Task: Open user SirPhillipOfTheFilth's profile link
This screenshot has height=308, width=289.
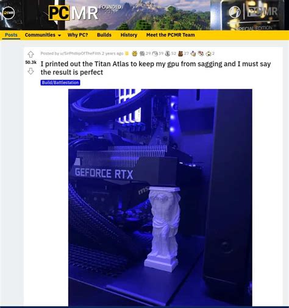Action: click(x=80, y=54)
